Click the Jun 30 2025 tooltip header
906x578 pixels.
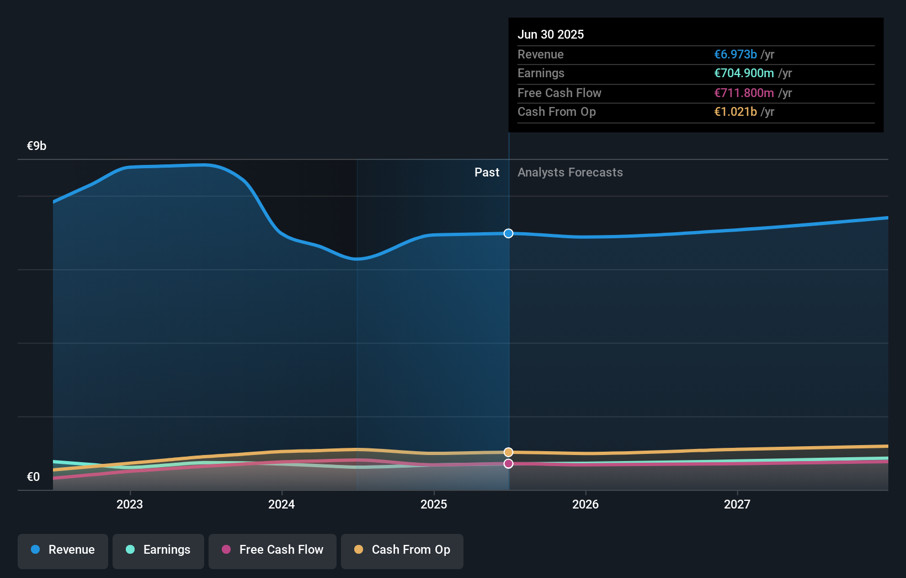[x=551, y=34]
